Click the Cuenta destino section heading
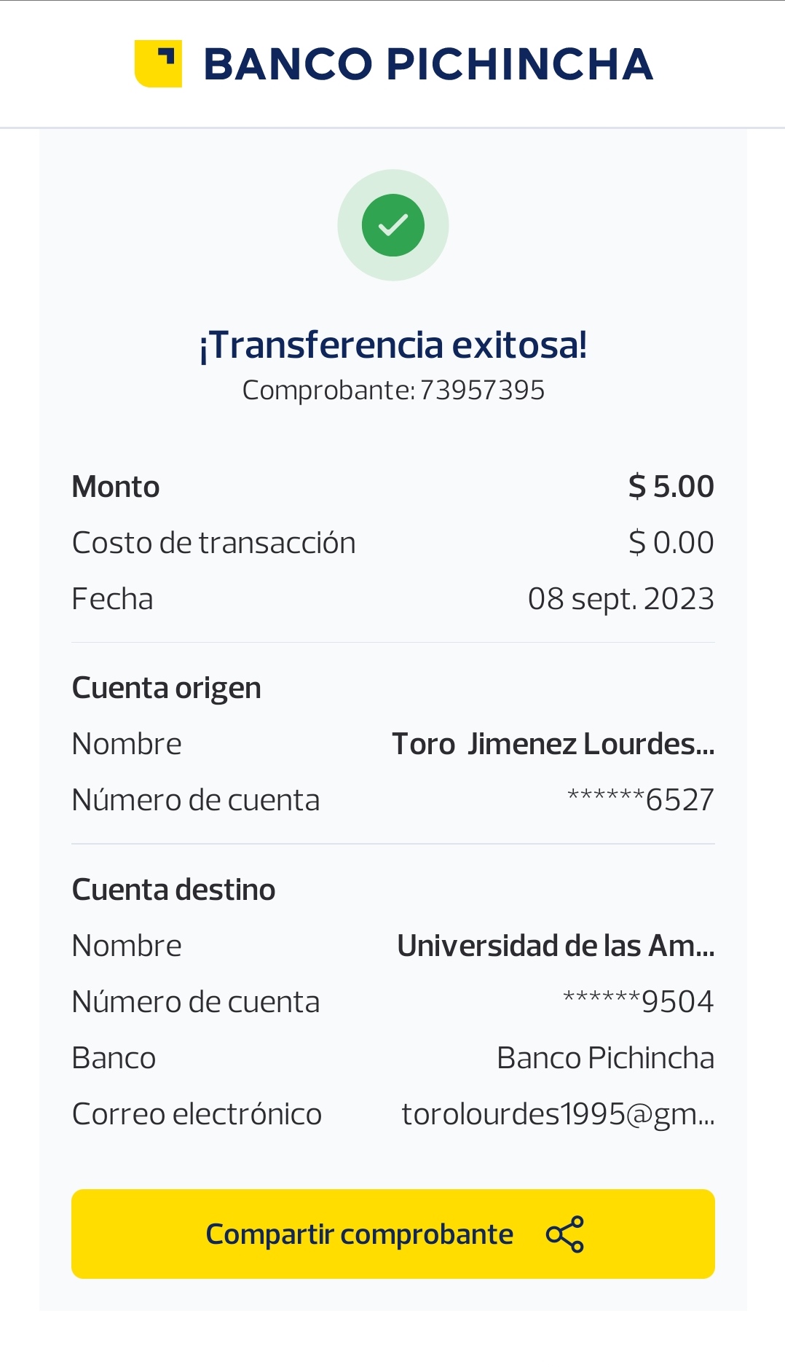Image resolution: width=785 pixels, height=1367 pixels. [174, 890]
